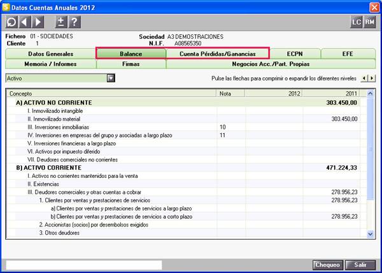Viewport: 382px width, 273px height.
Task: Click Fichero value 01 - SOCIEDADES
Action: click(x=52, y=36)
